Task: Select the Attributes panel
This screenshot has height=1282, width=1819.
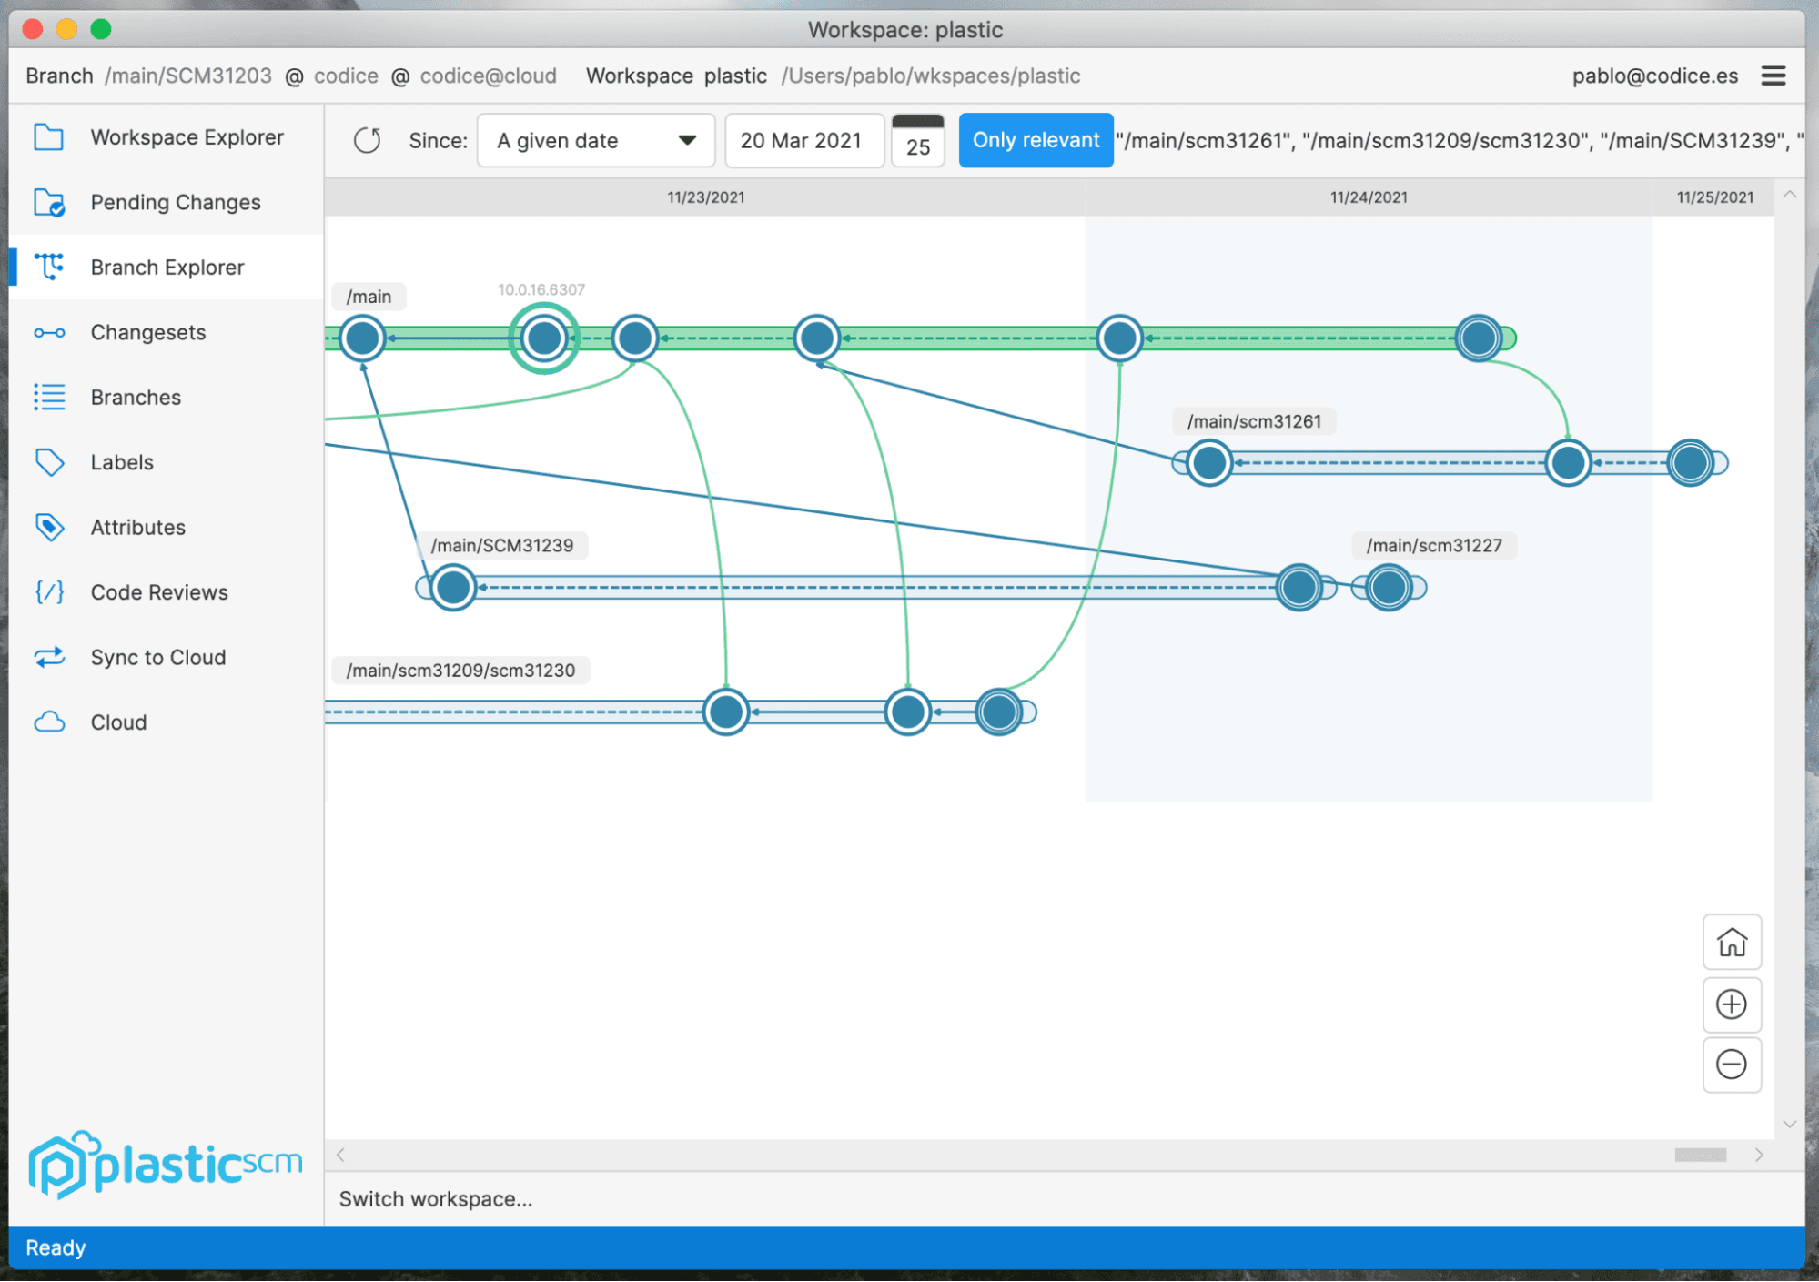Action: tap(138, 527)
